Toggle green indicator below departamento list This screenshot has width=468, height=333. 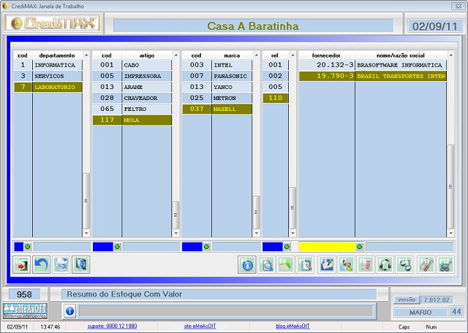pyautogui.click(x=29, y=247)
